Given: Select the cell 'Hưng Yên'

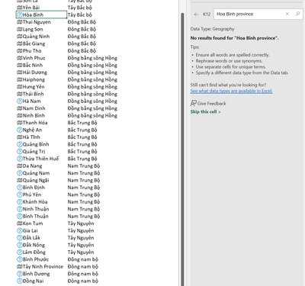Looking at the screenshot, I should pos(41,87).
